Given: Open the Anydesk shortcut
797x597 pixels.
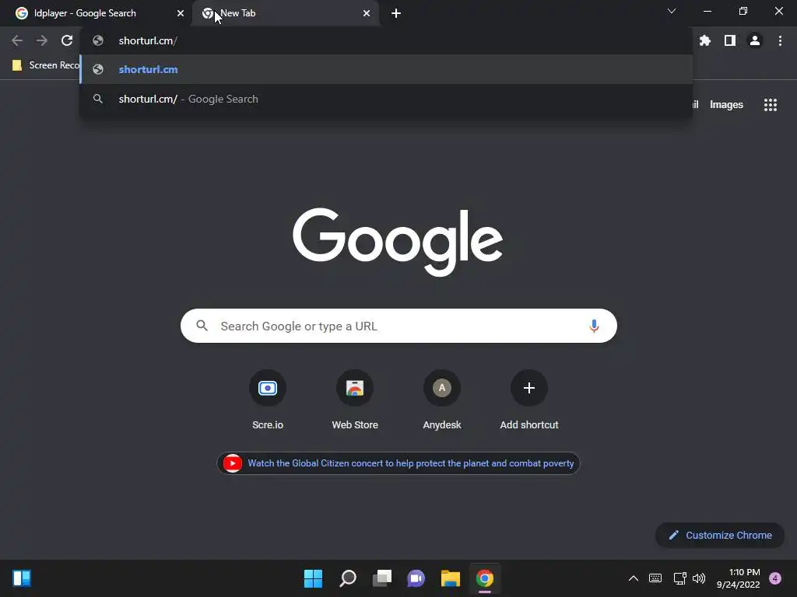Looking at the screenshot, I should (442, 400).
